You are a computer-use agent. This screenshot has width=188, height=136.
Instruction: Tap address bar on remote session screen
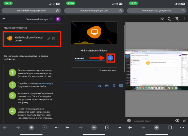[156, 11]
